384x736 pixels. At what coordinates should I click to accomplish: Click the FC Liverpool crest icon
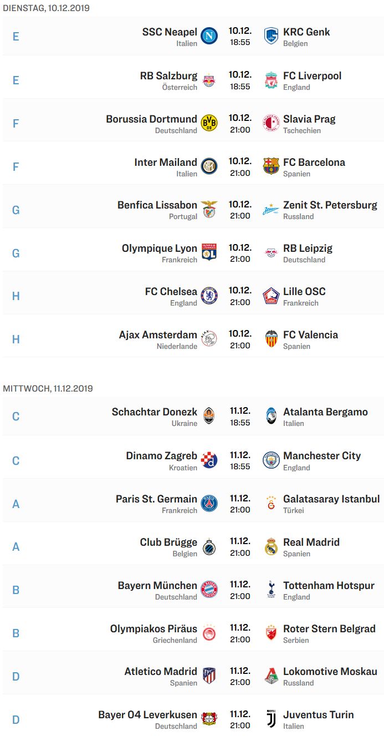(x=271, y=80)
